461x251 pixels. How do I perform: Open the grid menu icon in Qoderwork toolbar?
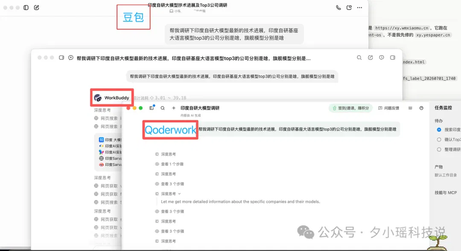[x=410, y=108]
